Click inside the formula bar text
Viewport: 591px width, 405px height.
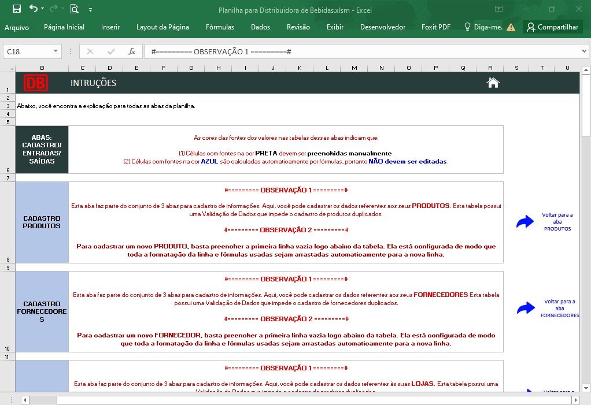click(221, 51)
